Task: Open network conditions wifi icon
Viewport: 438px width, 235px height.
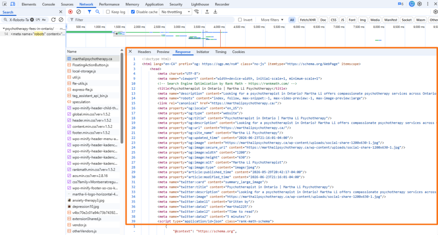Action: pyautogui.click(x=197, y=12)
